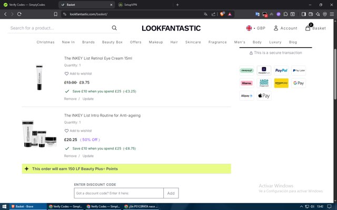Click the browser forward arrow

point(12,14)
